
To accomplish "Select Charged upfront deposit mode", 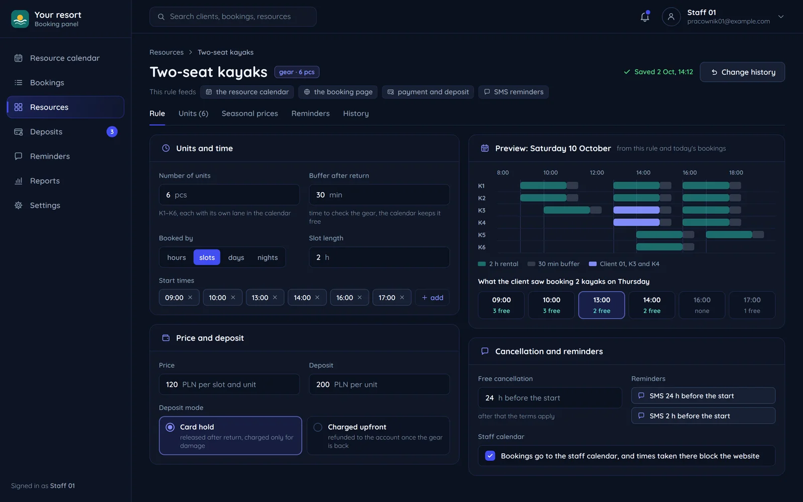I will tap(378, 436).
